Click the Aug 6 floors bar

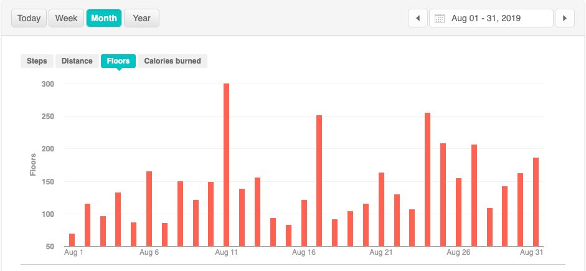click(x=149, y=208)
